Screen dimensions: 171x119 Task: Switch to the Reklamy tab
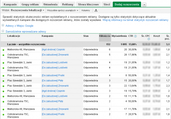tap(68, 5)
